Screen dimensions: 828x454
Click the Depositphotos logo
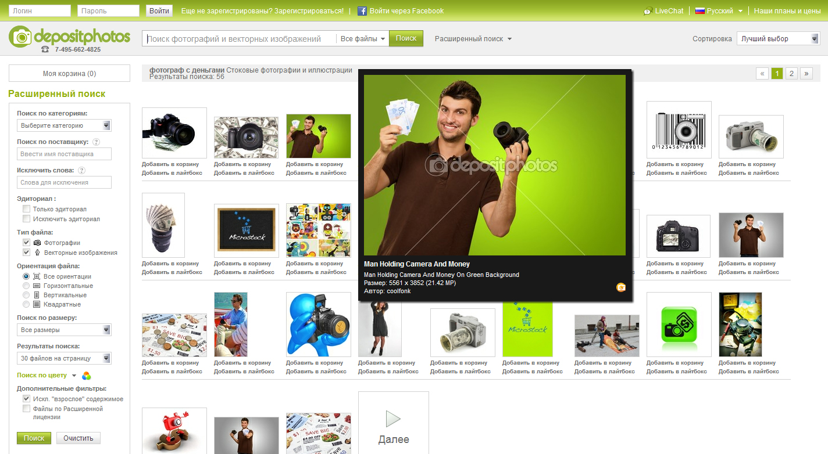point(70,37)
